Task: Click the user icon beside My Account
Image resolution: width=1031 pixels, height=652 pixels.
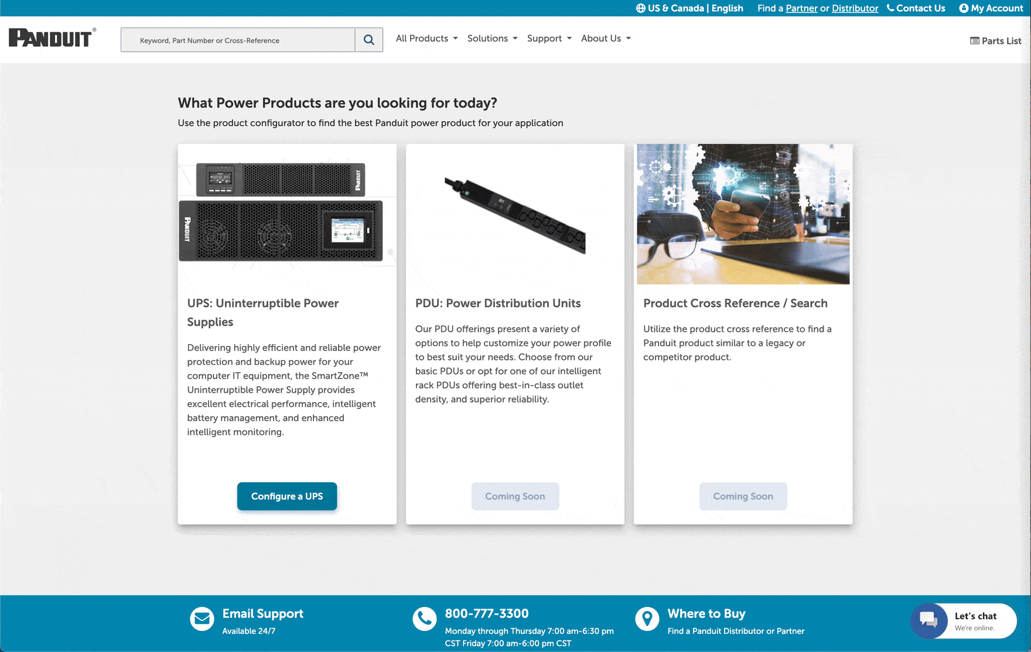Action: 964,8
